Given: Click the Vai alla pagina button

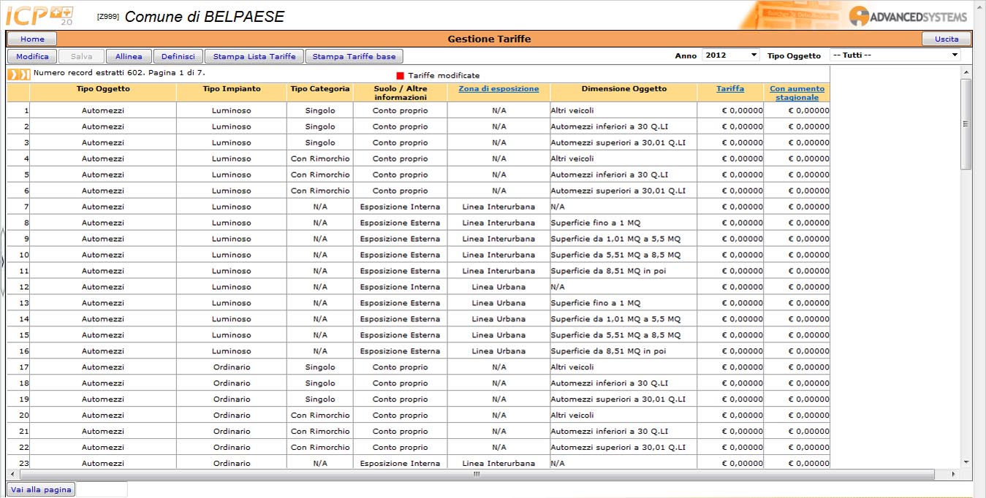Looking at the screenshot, I should 41,489.
